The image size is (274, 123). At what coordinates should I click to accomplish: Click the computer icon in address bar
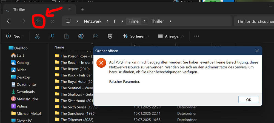pyautogui.click(x=68, y=21)
